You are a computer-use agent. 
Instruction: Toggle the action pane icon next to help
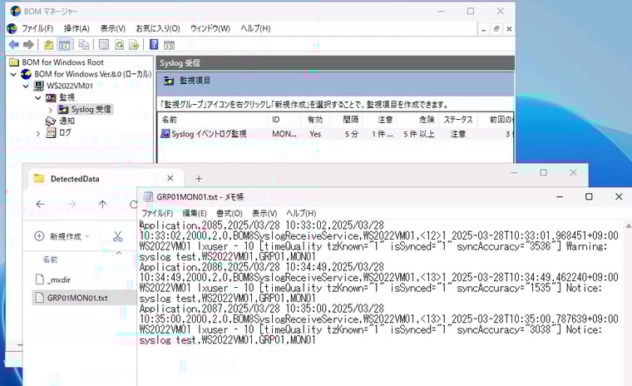point(170,45)
